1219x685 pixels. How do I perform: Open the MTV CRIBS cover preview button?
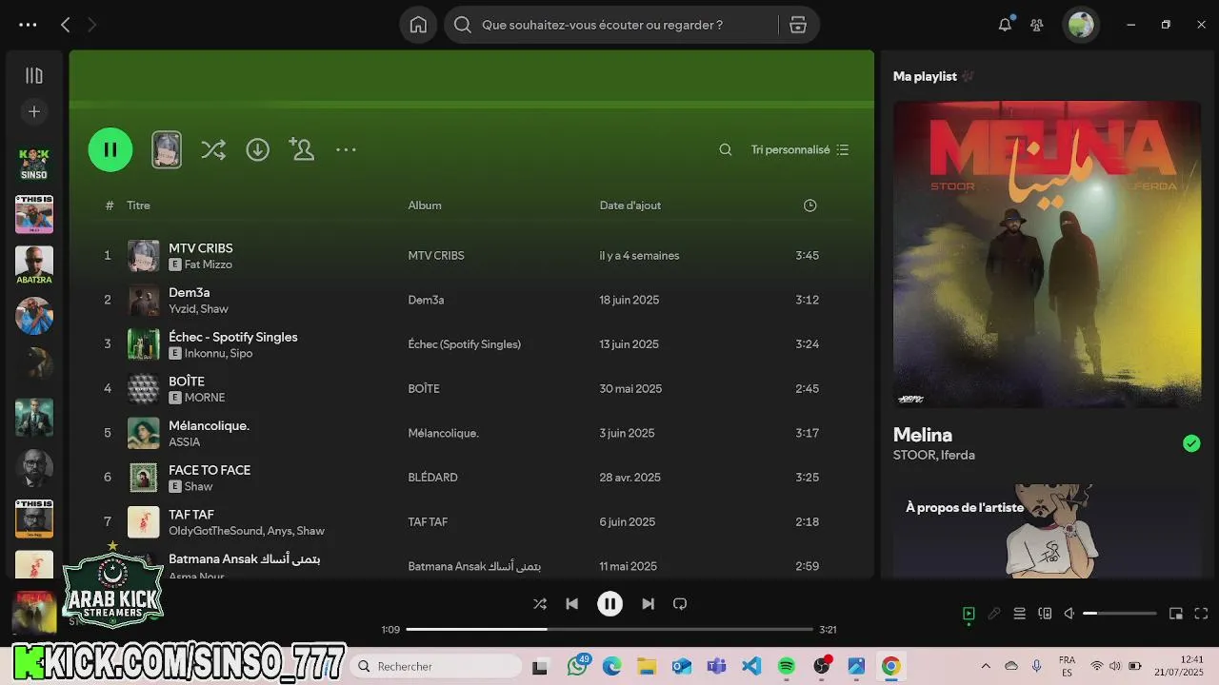click(x=167, y=149)
